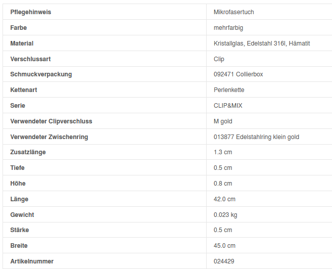
Task: Click the Material row label
Action: [22, 43]
